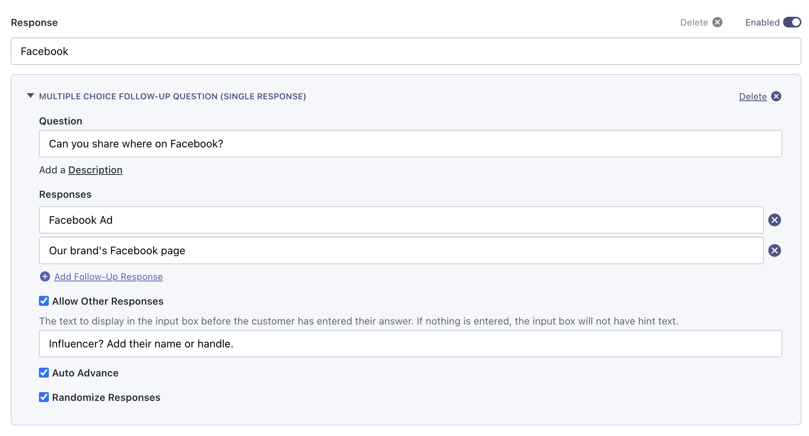The width and height of the screenshot is (809, 436).
Task: Remove the brand's Facebook page response
Action: 774,250
